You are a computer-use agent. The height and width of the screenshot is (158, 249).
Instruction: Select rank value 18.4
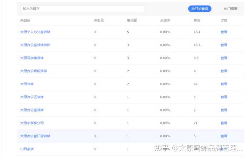(197, 32)
